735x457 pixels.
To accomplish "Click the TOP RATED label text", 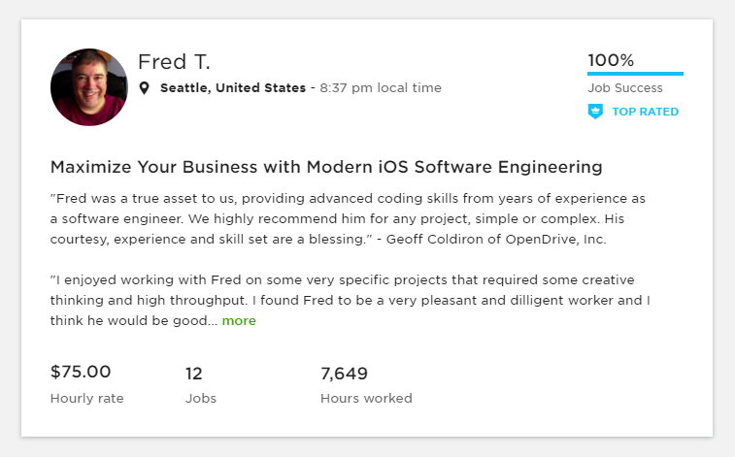I will coord(645,112).
